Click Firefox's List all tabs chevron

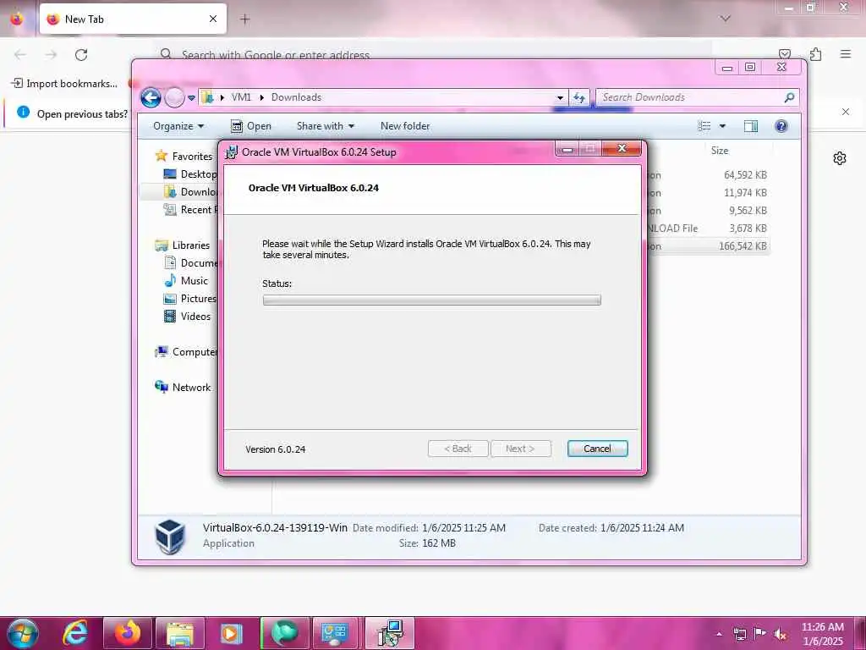click(x=725, y=19)
